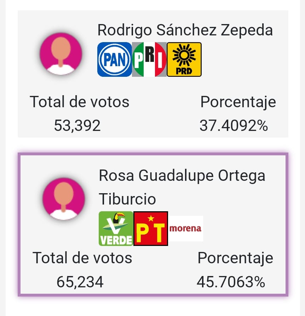The width and height of the screenshot is (305, 316).
Task: Click the PT party logo
Action: click(x=151, y=229)
